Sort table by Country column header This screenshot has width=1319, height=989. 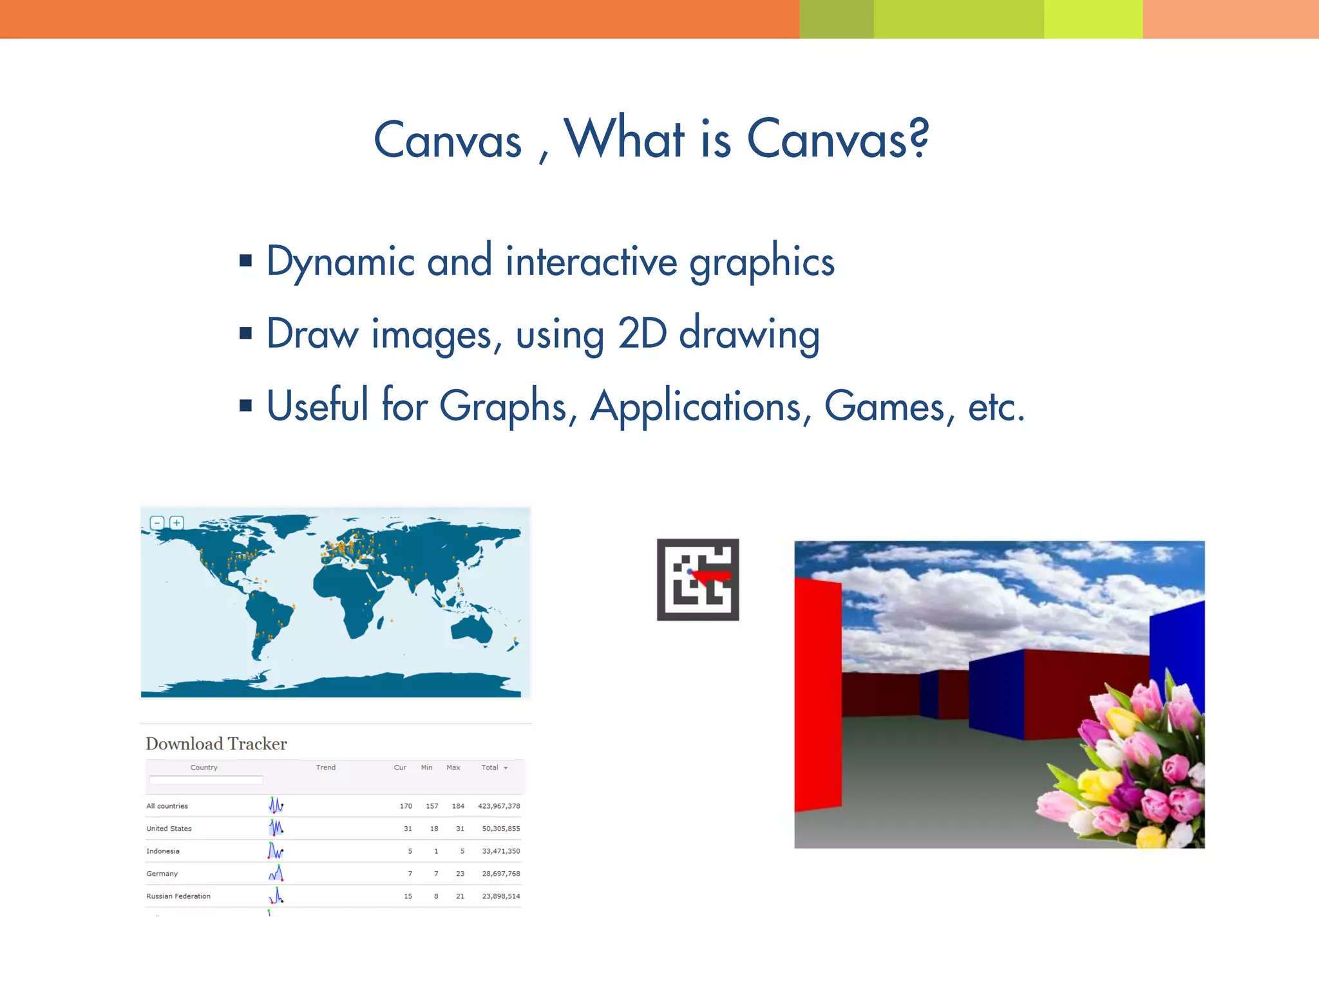(204, 768)
